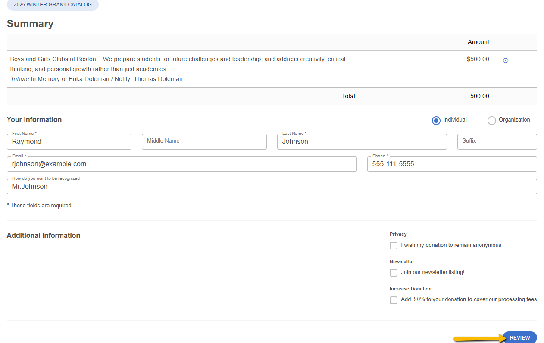
Task: Click the 'These fields are required' note
Action: click(40, 206)
